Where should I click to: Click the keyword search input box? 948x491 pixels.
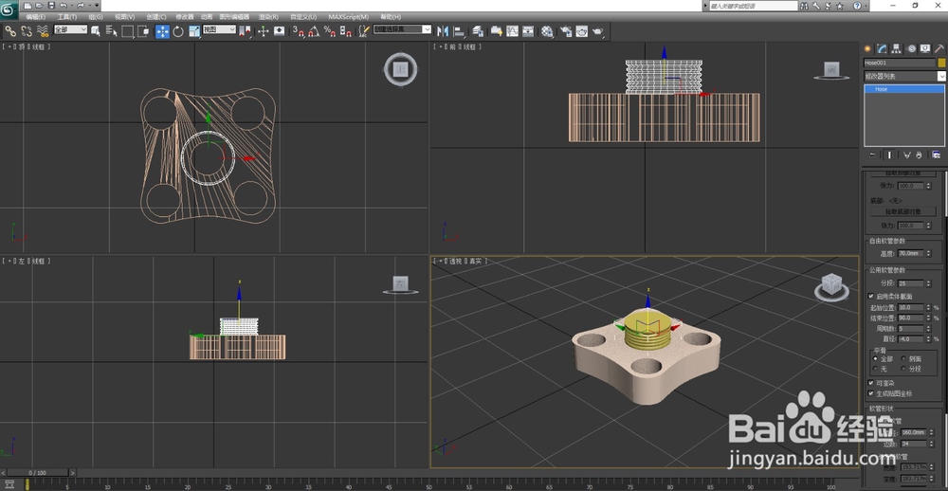pos(754,6)
